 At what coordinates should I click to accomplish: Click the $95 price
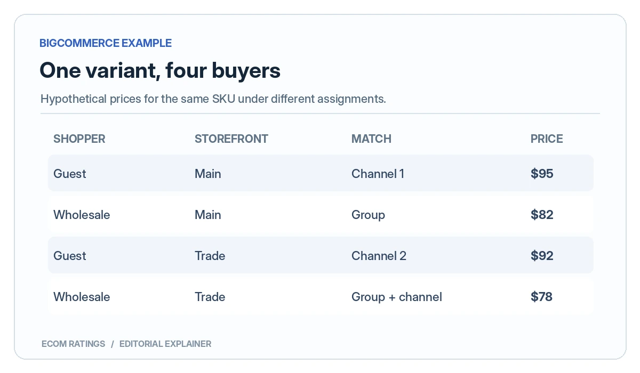(542, 174)
